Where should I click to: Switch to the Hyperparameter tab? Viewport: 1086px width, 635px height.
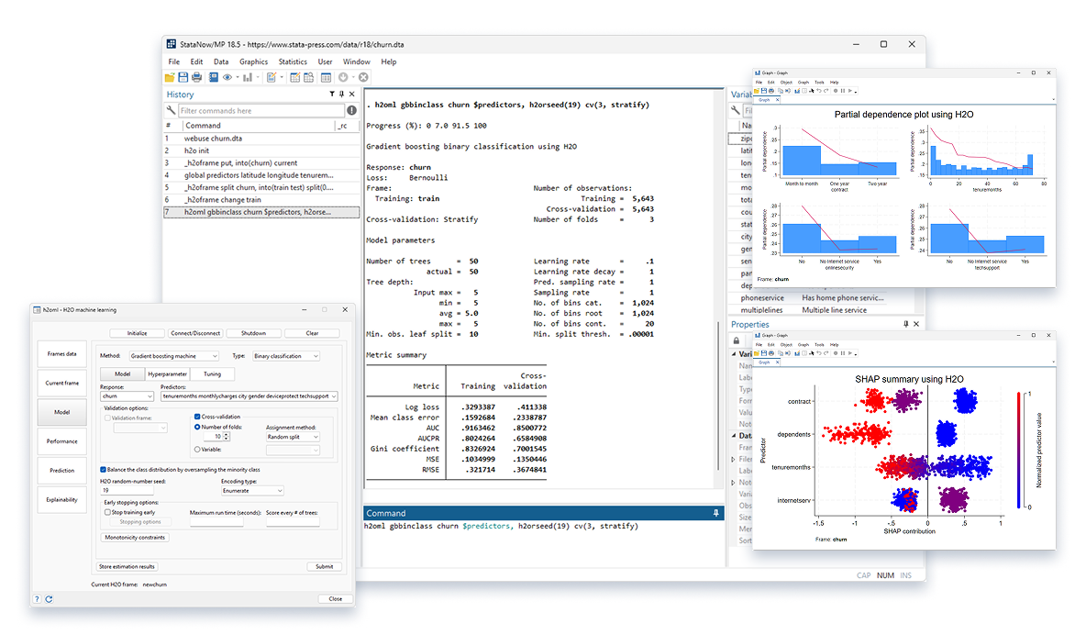click(x=168, y=374)
